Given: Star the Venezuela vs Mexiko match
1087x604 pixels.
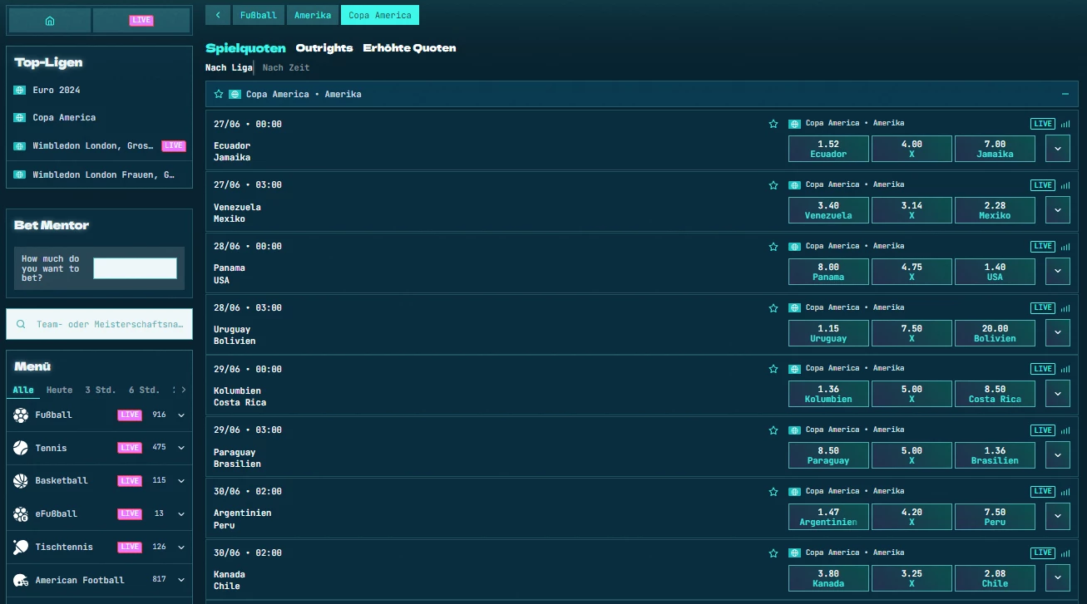Looking at the screenshot, I should 773,185.
